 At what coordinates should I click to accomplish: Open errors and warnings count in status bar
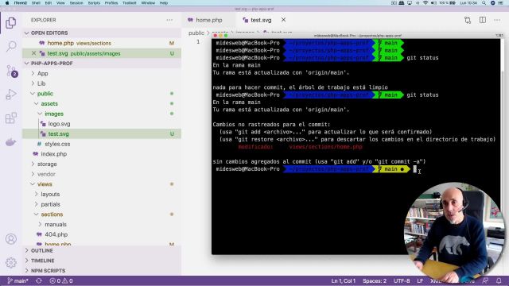coord(61,280)
